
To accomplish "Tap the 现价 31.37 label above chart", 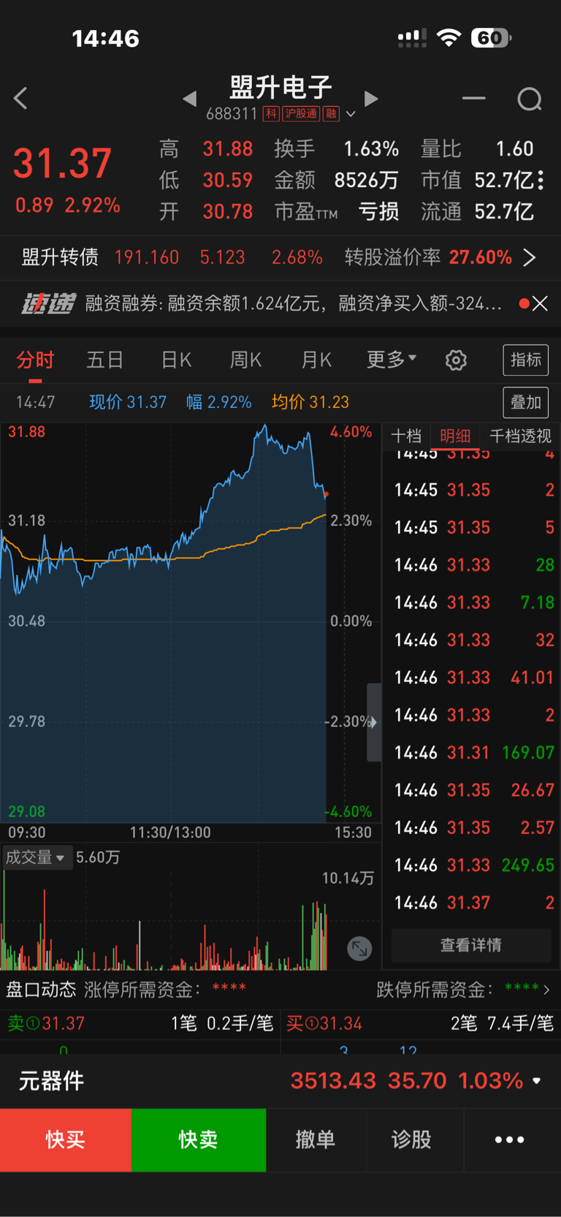I will (128, 402).
